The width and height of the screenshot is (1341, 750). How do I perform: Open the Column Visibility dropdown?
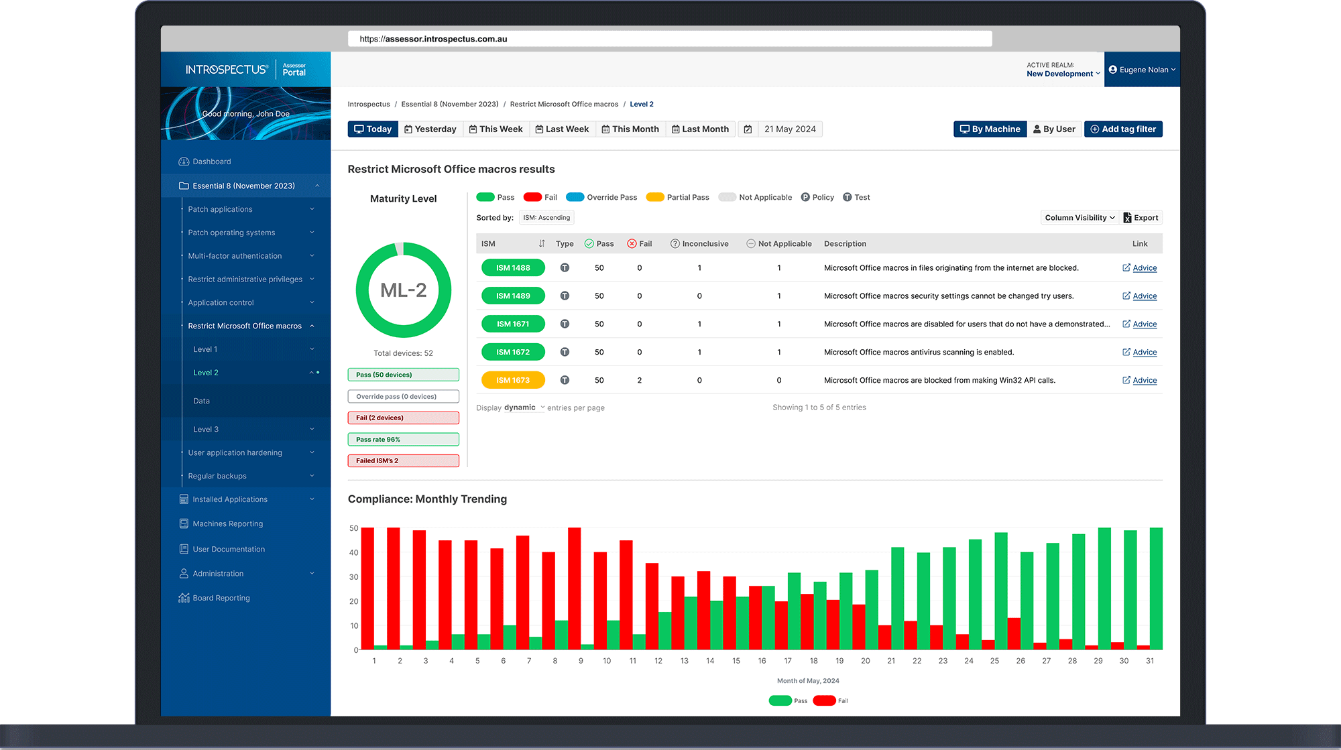coord(1080,218)
